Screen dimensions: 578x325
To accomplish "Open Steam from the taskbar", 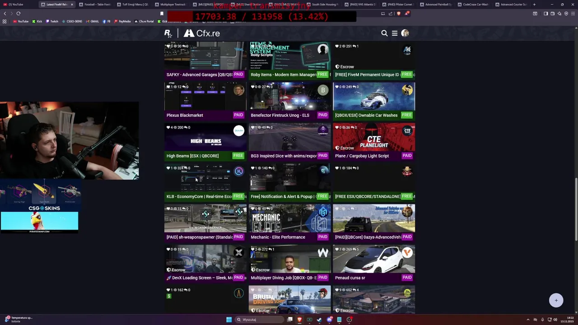I will [x=319, y=320].
